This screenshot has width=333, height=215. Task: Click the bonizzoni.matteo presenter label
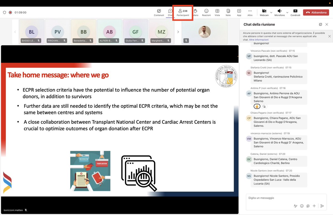(13, 210)
